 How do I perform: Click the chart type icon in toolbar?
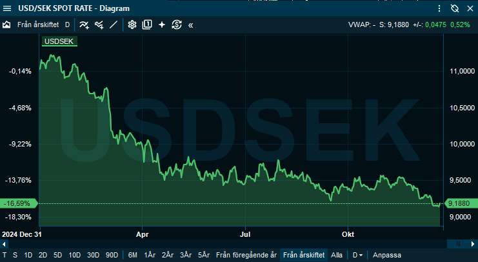tap(7, 25)
